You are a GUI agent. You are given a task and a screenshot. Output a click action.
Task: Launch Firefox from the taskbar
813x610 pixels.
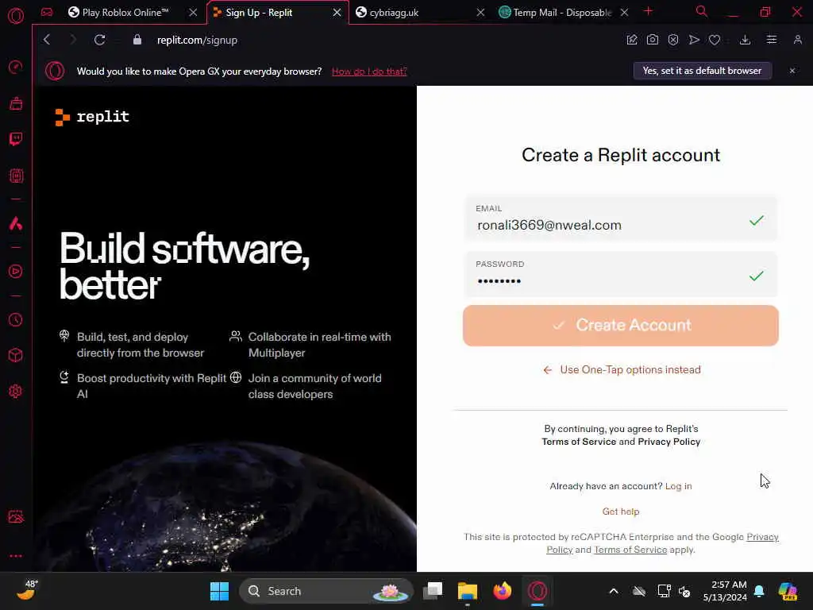tap(502, 591)
